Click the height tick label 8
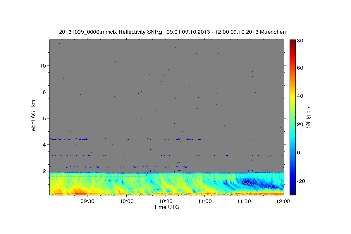The width and height of the screenshot is (351, 234). pyautogui.click(x=44, y=92)
